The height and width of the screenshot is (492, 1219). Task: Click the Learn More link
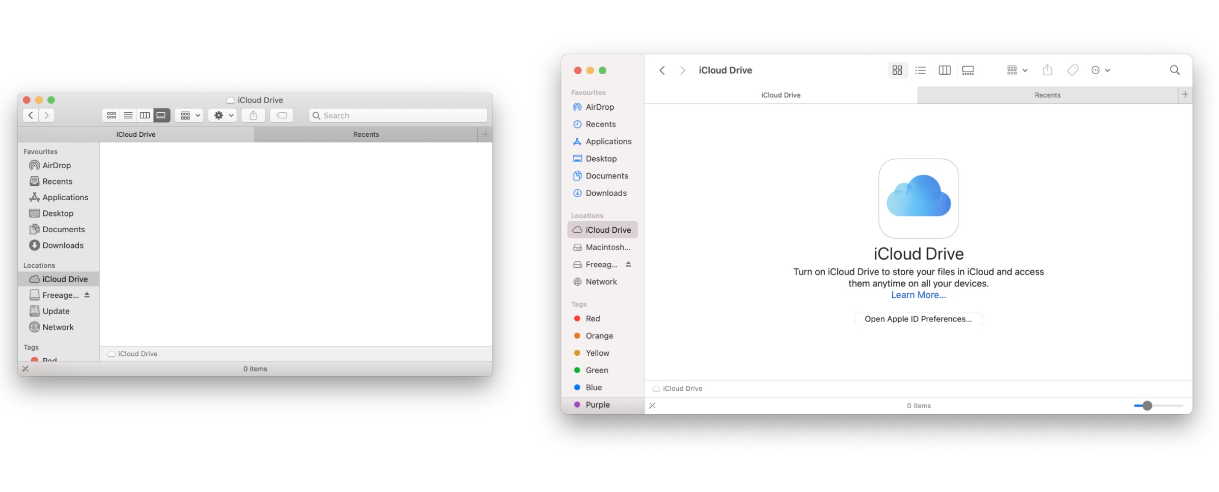[919, 295]
